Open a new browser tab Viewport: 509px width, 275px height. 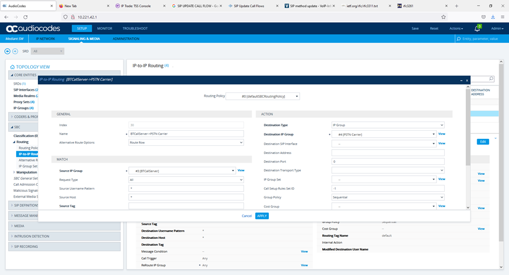coord(457,6)
